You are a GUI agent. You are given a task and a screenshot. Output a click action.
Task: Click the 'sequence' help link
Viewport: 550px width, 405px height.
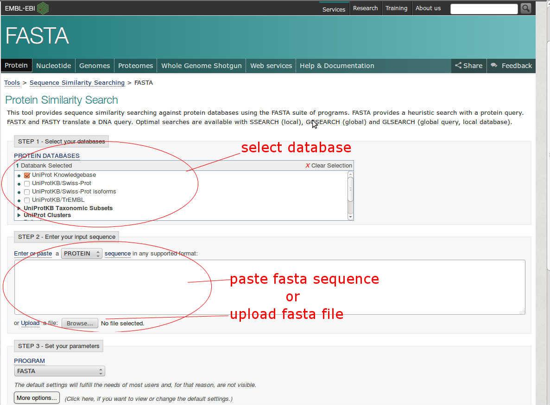pos(118,253)
